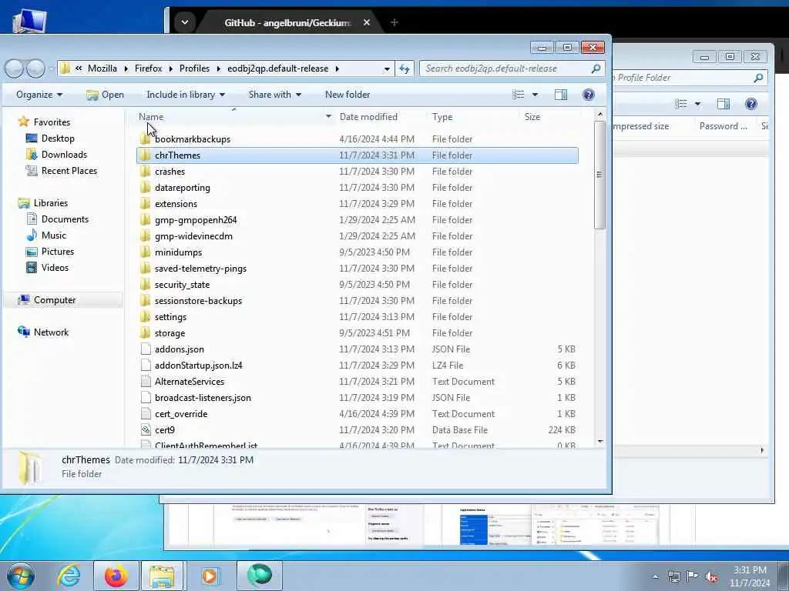Click the help icon in the background window

(750, 104)
